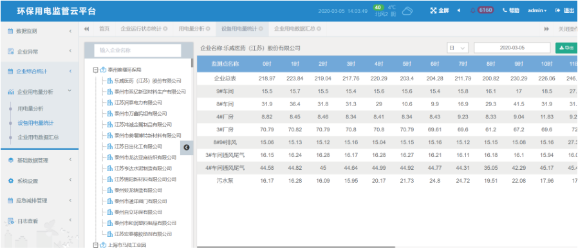
Task: Switch to the 用电量分析 tab
Action: (192, 29)
